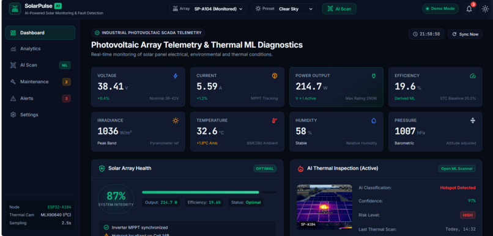
Task: Click the Temperature thermometer icon
Action: [x=275, y=120]
